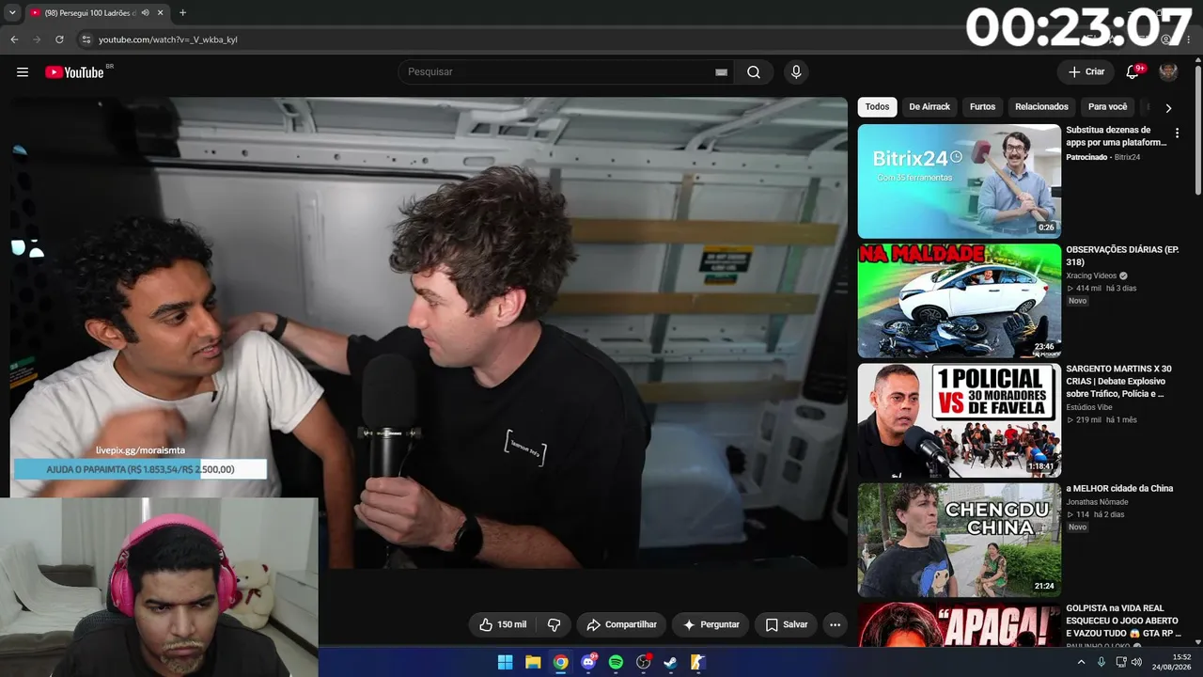The image size is (1203, 677).
Task: Select the Relacionados filter chip
Action: point(1041,107)
